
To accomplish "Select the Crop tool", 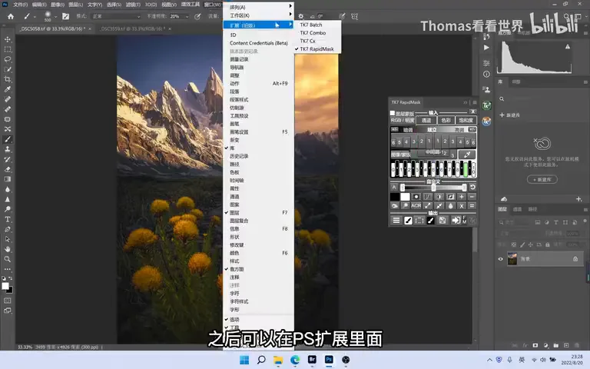I will (x=8, y=79).
